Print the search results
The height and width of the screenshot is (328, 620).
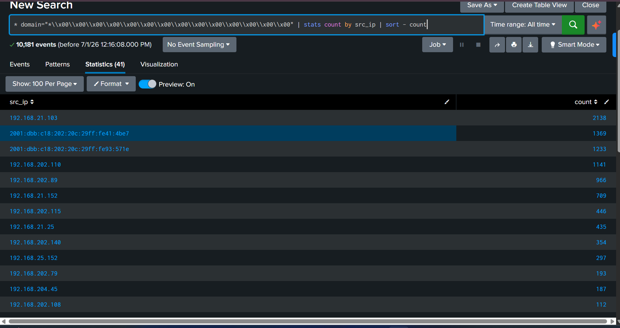514,45
